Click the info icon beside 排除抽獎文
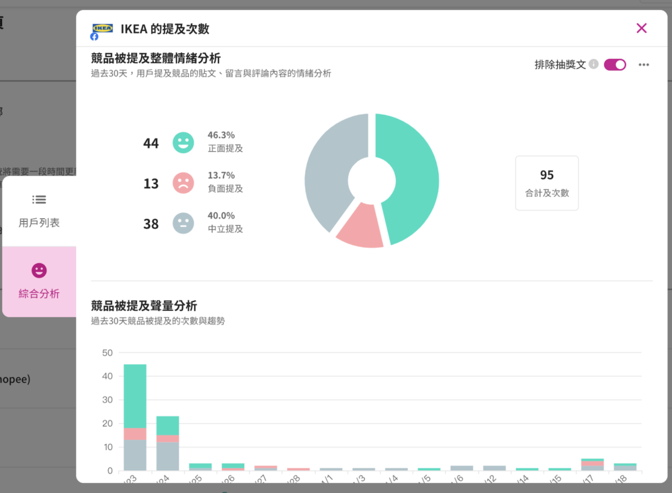The image size is (672, 493). pos(593,64)
